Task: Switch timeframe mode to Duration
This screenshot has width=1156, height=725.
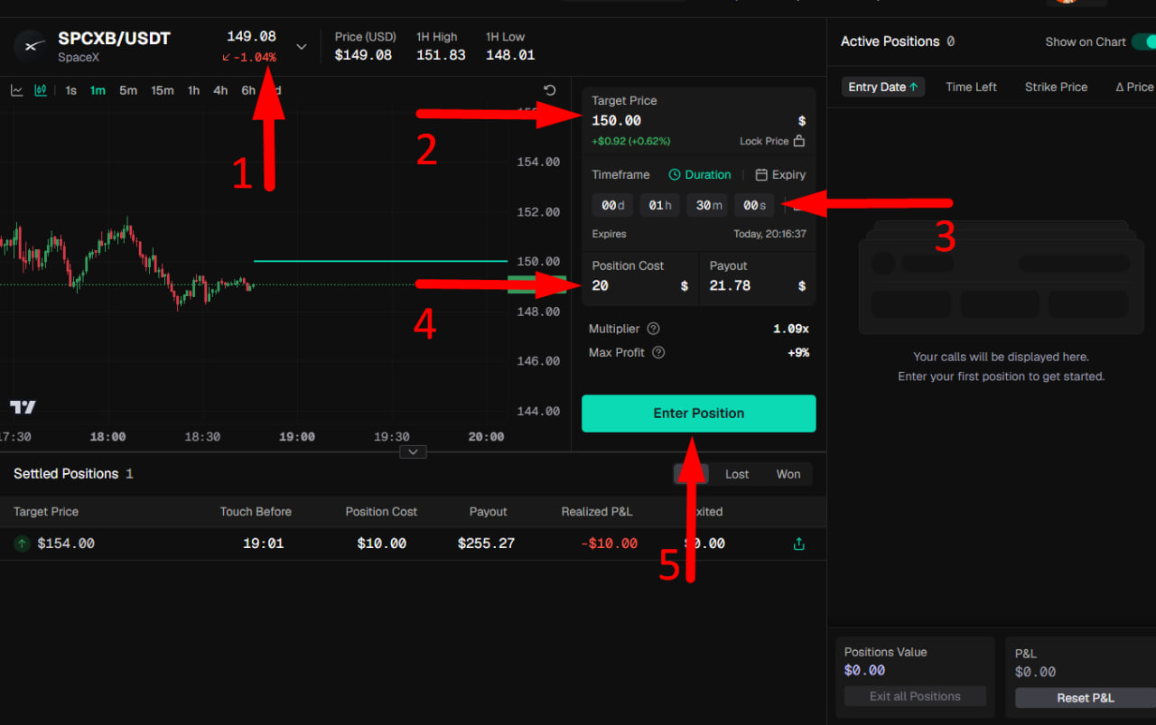Action: click(x=700, y=174)
